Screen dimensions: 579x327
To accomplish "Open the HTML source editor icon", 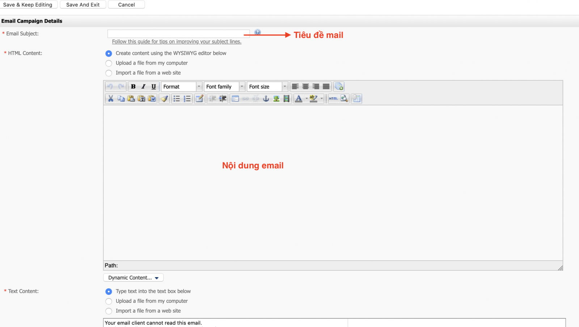I will pos(333,99).
